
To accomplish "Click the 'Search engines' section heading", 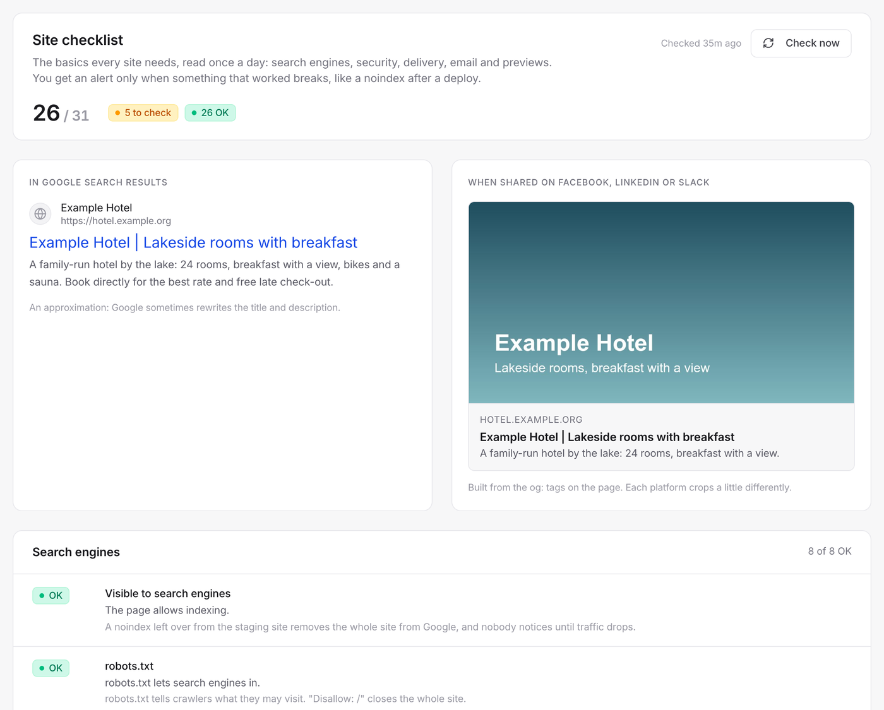I will tap(76, 552).
